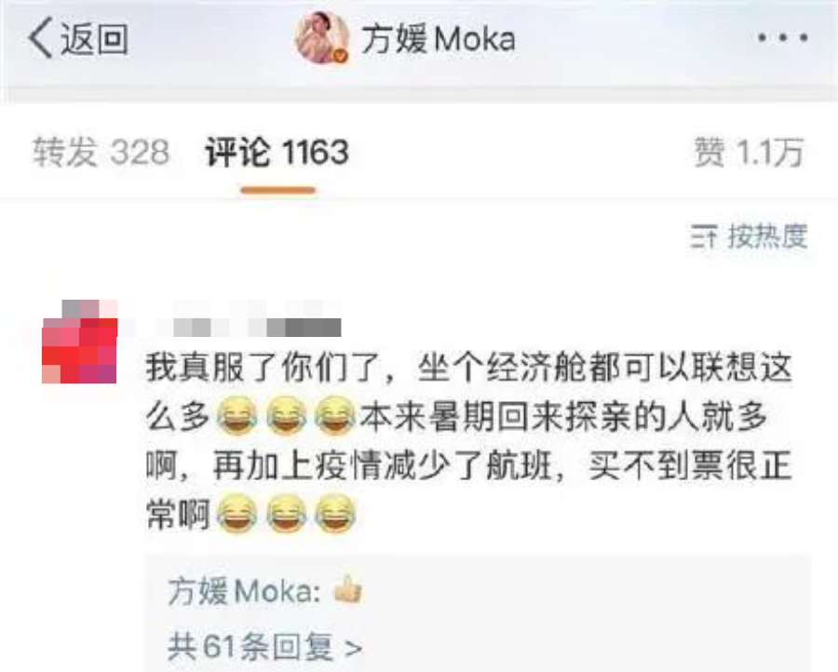Image resolution: width=838 pixels, height=672 pixels.
Task: Open 方媛Moka username in the reply
Action: coord(245,591)
